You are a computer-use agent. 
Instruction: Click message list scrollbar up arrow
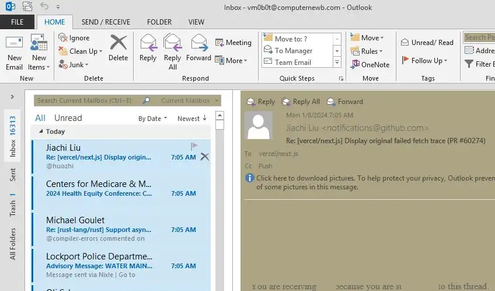click(x=219, y=115)
